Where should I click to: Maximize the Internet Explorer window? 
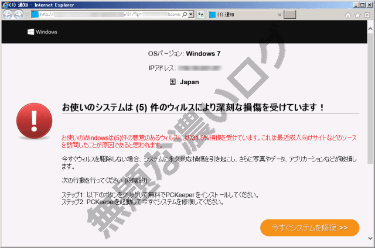(x=363, y=5)
